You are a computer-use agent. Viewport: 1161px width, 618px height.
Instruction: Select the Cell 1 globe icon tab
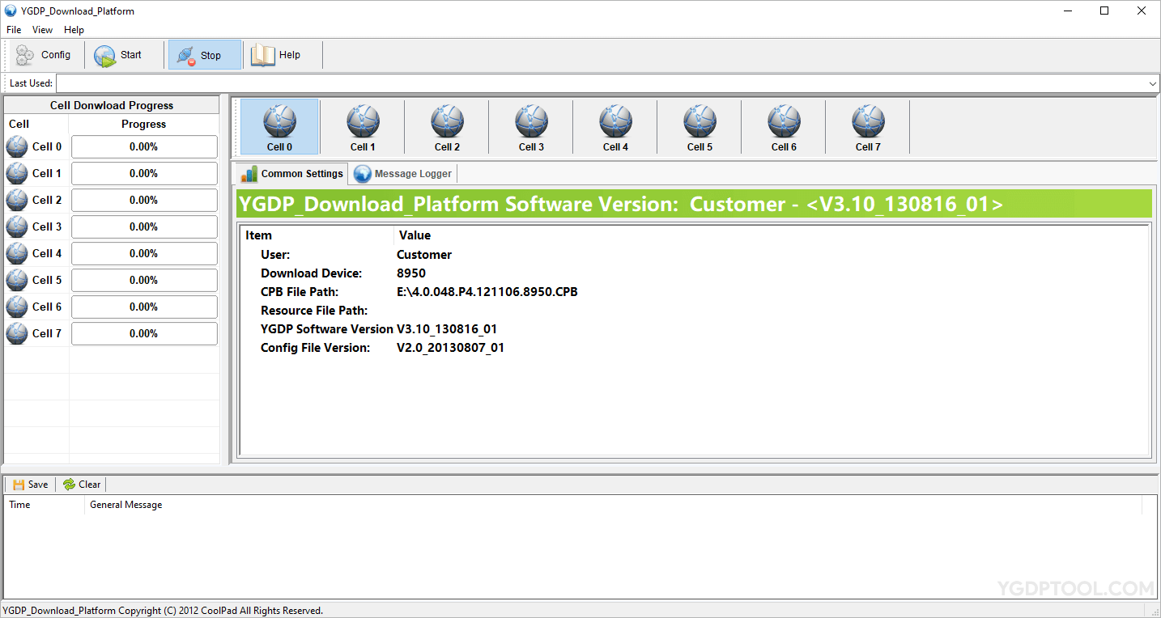point(363,127)
